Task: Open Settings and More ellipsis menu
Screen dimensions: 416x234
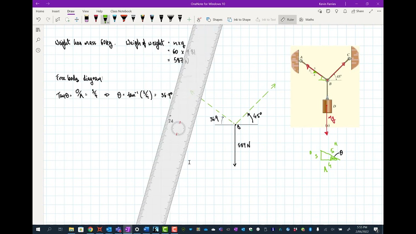Action: 379,11
